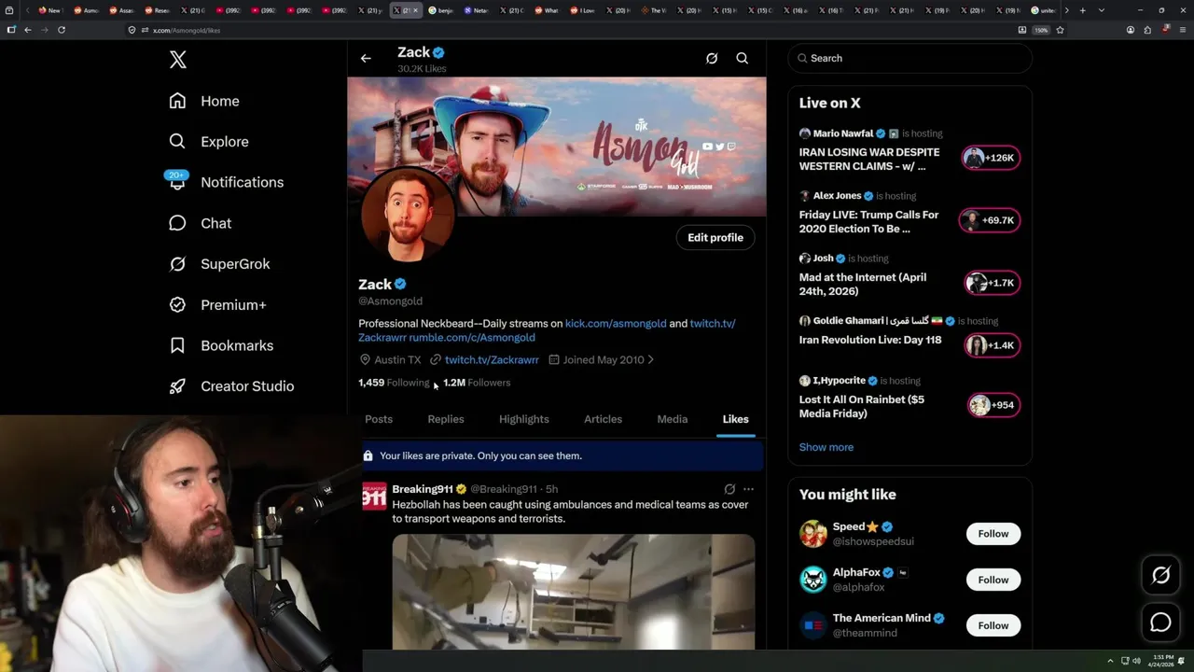Follow the Speed account
The image size is (1194, 672).
[993, 534]
